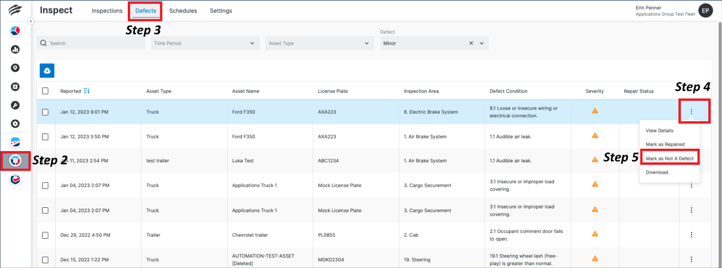The width and height of the screenshot is (722, 268).
Task: Open the gear settings sidebar icon
Action: pyautogui.click(x=15, y=124)
